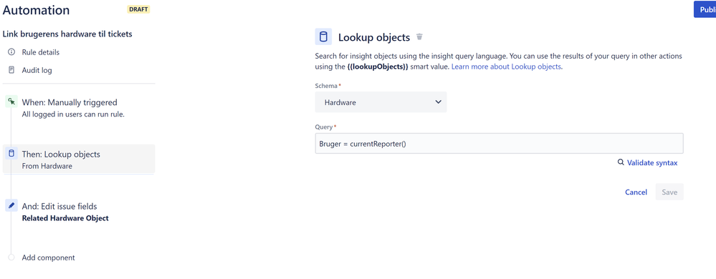Click Add component

pyautogui.click(x=49, y=258)
